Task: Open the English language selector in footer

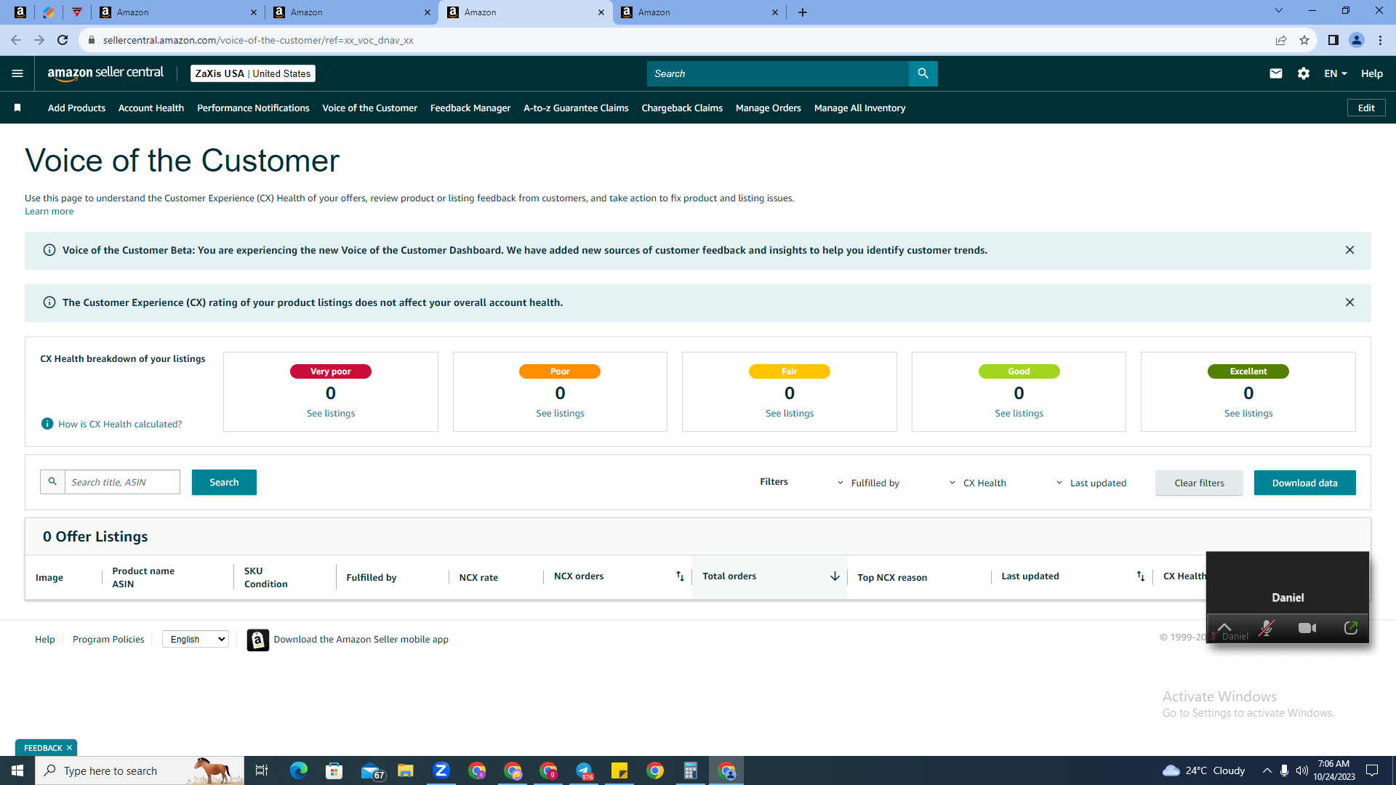Action: tap(196, 639)
